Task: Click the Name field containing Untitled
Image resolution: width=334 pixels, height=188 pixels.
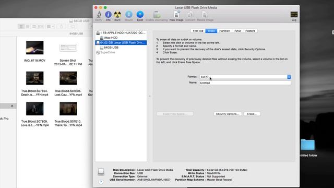Action: click(245, 83)
